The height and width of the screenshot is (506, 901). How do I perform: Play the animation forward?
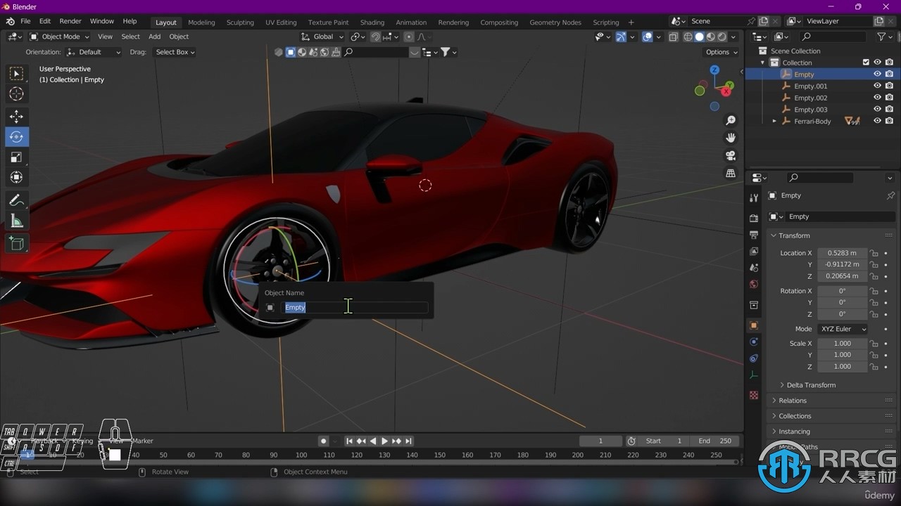(x=384, y=441)
